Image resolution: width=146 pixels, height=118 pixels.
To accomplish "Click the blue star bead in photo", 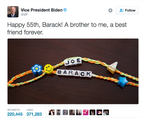I will tap(123, 82).
